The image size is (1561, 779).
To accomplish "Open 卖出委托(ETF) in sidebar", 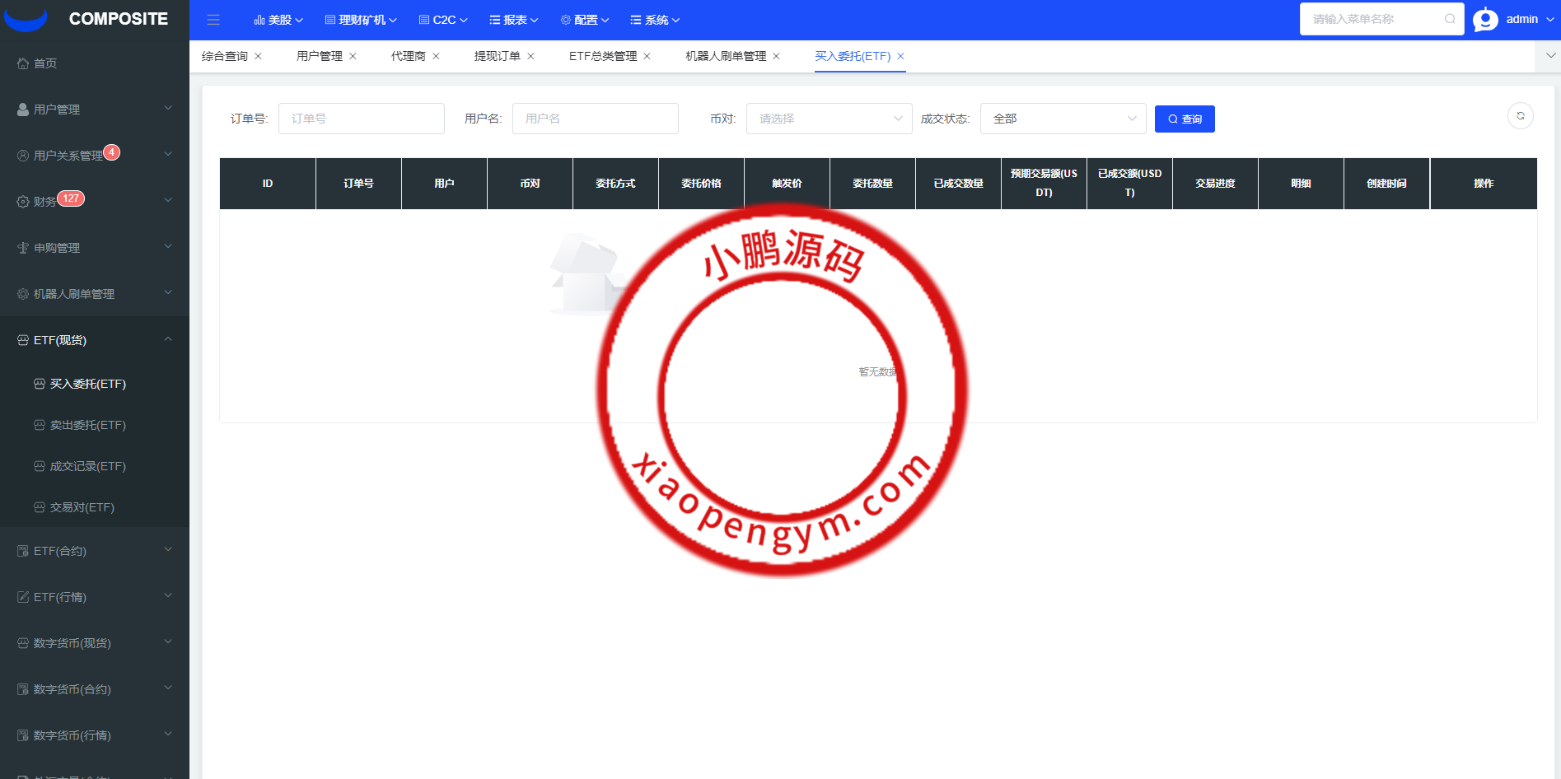I will (87, 425).
